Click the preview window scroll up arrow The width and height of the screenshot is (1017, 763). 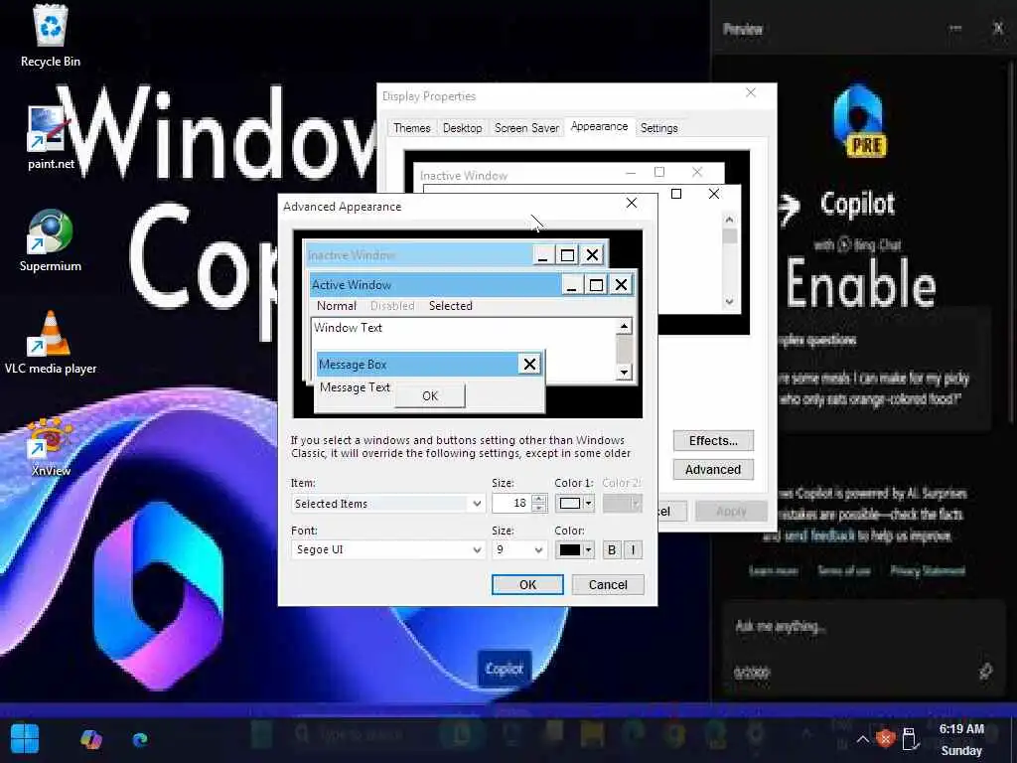pyautogui.click(x=624, y=326)
